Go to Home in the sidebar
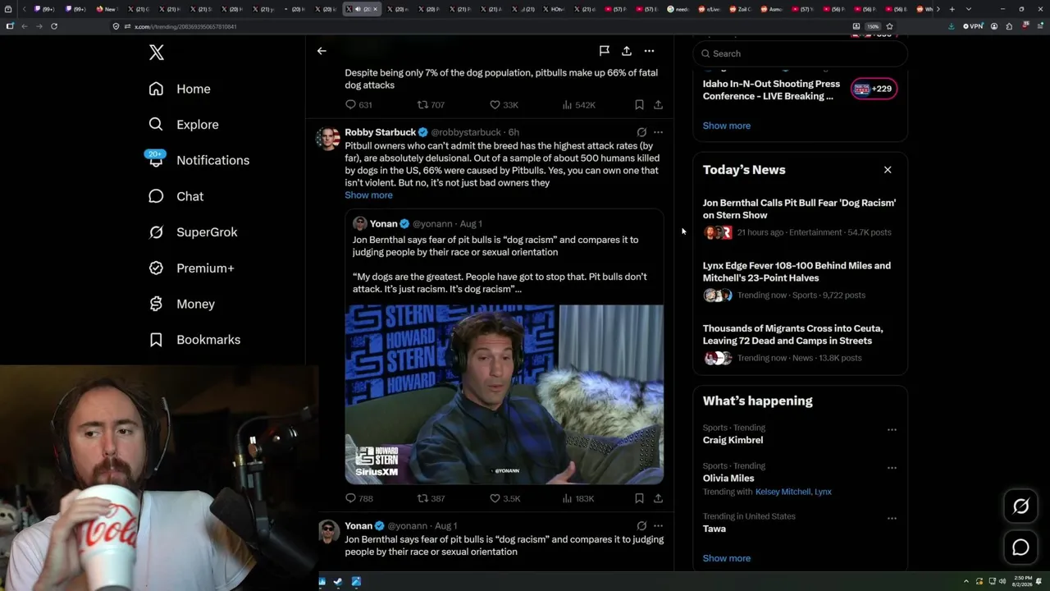The height and width of the screenshot is (591, 1050). 180,89
